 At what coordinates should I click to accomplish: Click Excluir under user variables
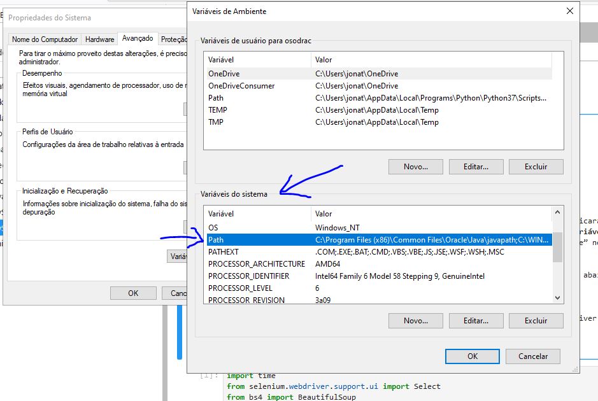coord(536,167)
